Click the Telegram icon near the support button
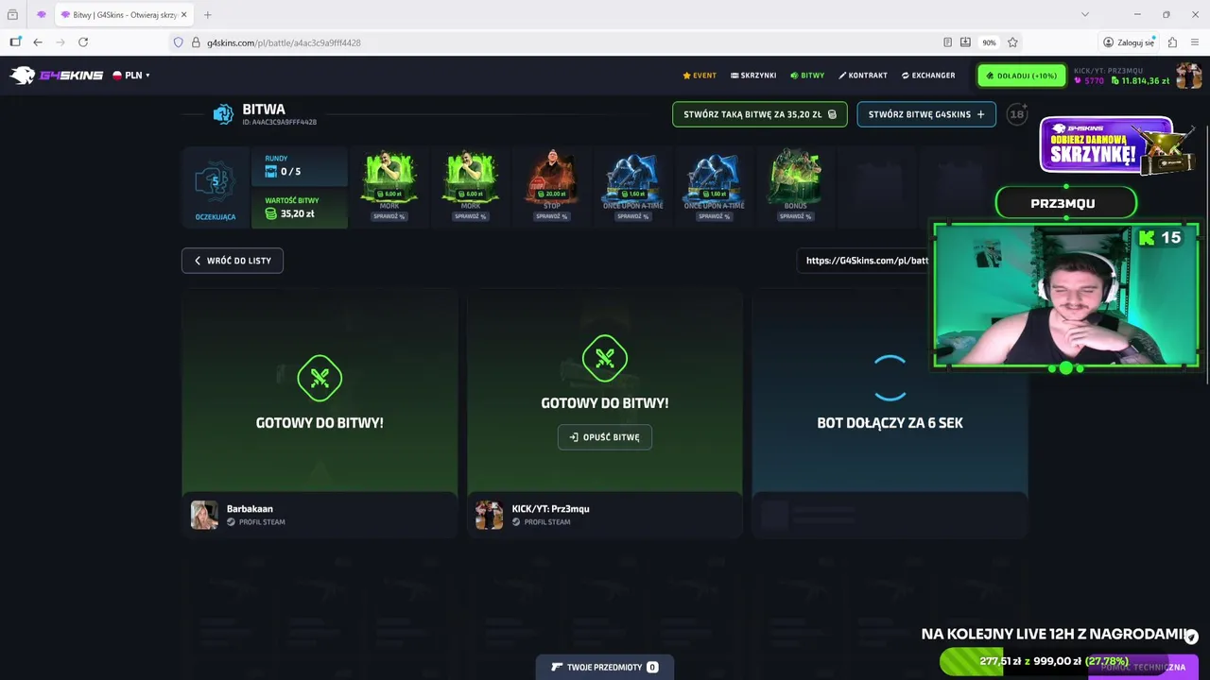The height and width of the screenshot is (680, 1210). [1191, 637]
